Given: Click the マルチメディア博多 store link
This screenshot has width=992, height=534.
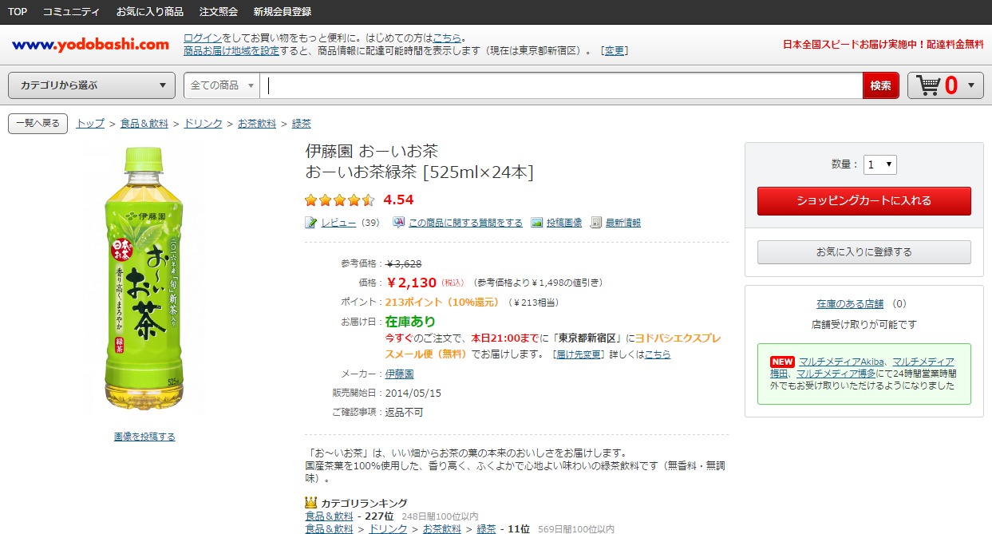Looking at the screenshot, I should [836, 374].
